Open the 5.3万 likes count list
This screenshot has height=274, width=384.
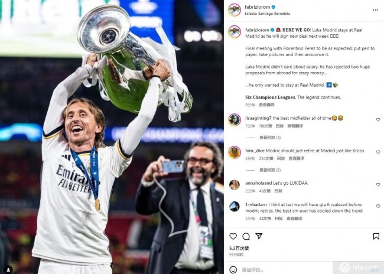pos(239,248)
